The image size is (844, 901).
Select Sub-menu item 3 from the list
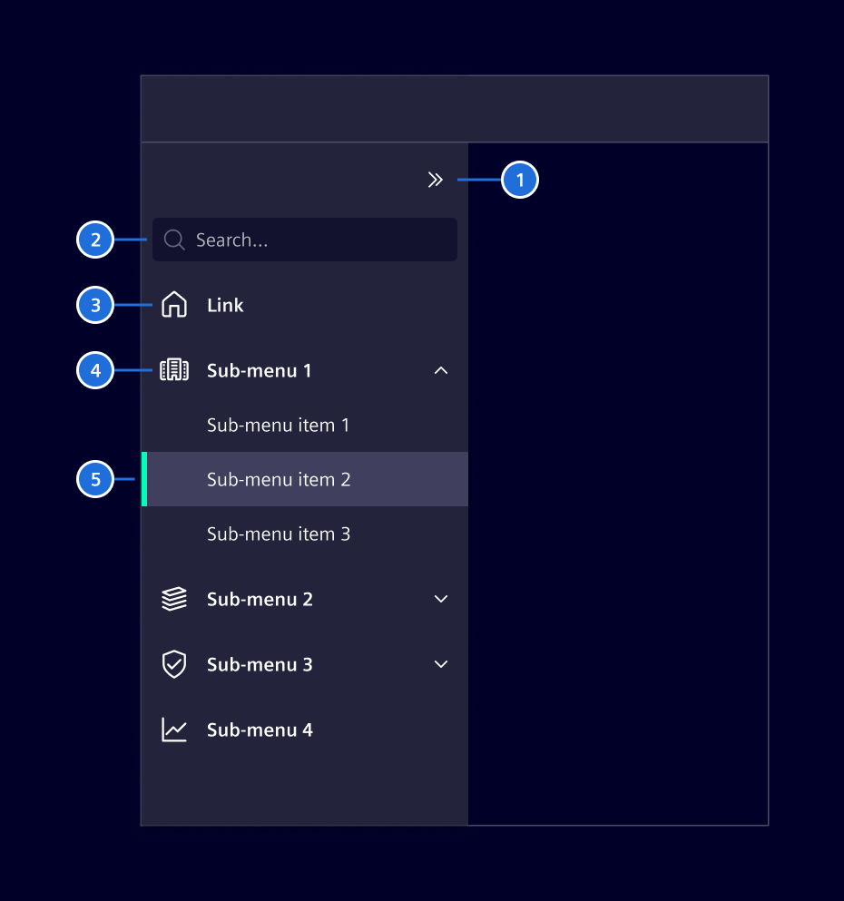279,534
